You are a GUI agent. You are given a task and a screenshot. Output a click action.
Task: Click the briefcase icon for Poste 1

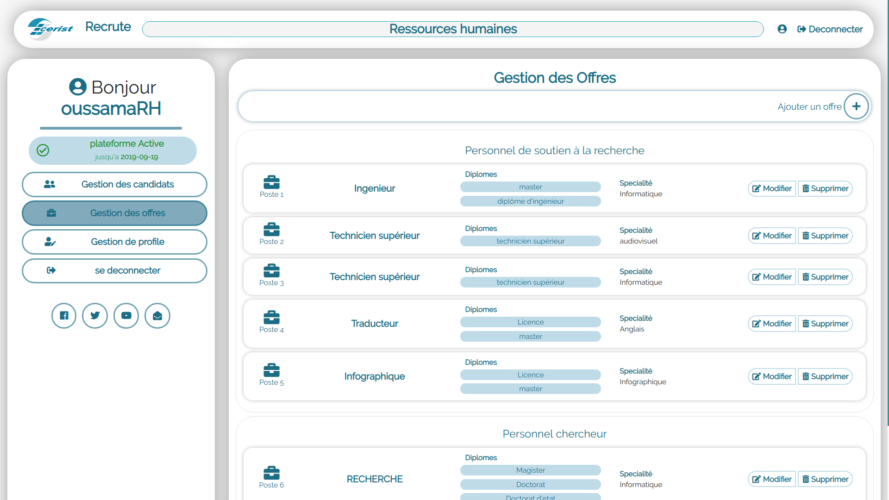(271, 182)
